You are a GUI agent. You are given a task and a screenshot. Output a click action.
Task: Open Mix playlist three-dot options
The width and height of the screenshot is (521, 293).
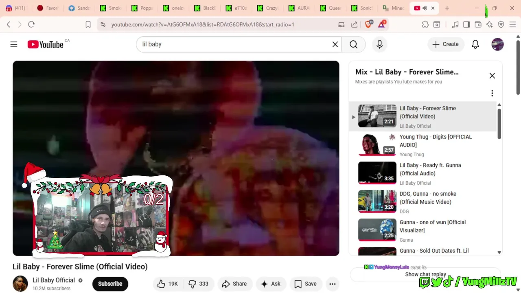click(x=492, y=93)
